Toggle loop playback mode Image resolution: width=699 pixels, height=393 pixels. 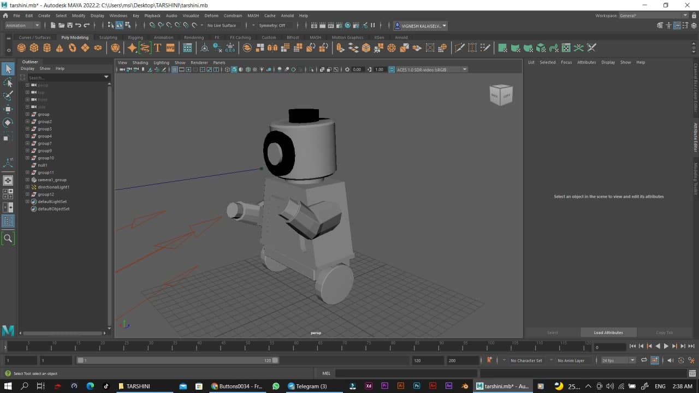(644, 360)
